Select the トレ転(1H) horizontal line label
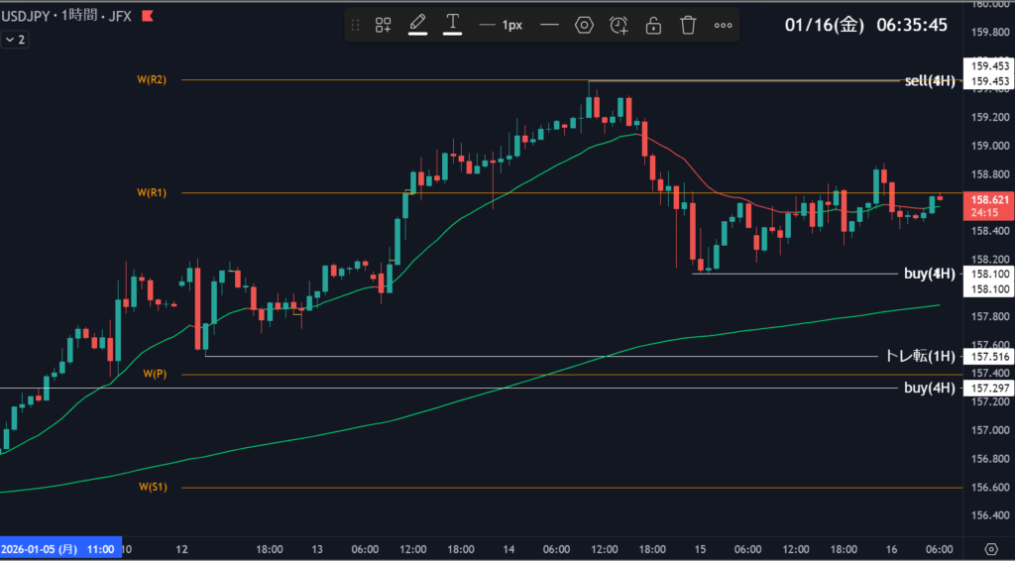 coord(919,357)
